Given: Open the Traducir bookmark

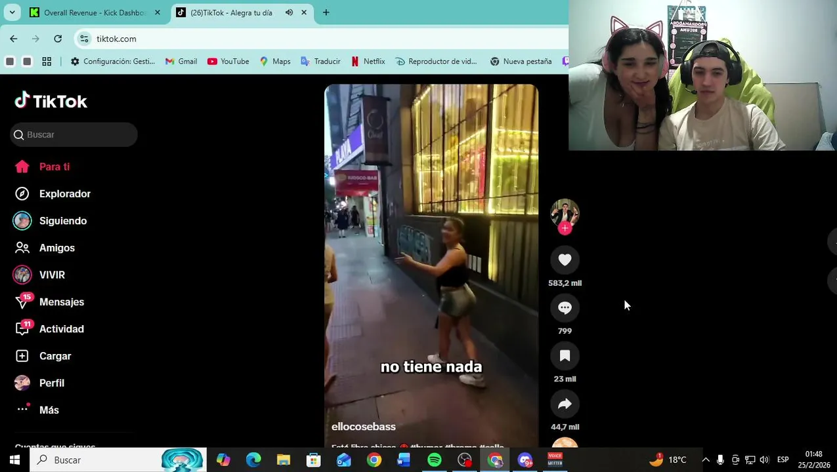Looking at the screenshot, I should click(x=320, y=61).
